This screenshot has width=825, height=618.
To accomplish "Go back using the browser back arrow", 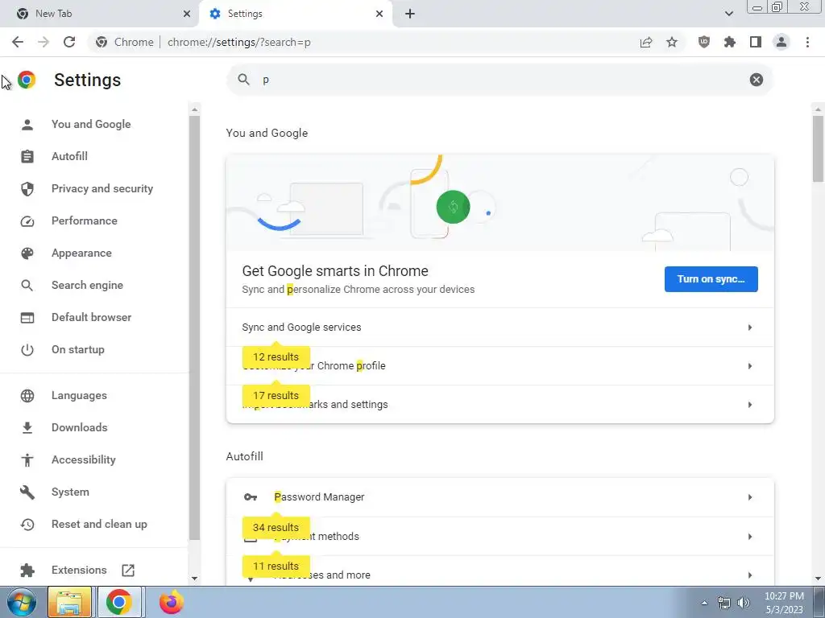I will (18, 42).
